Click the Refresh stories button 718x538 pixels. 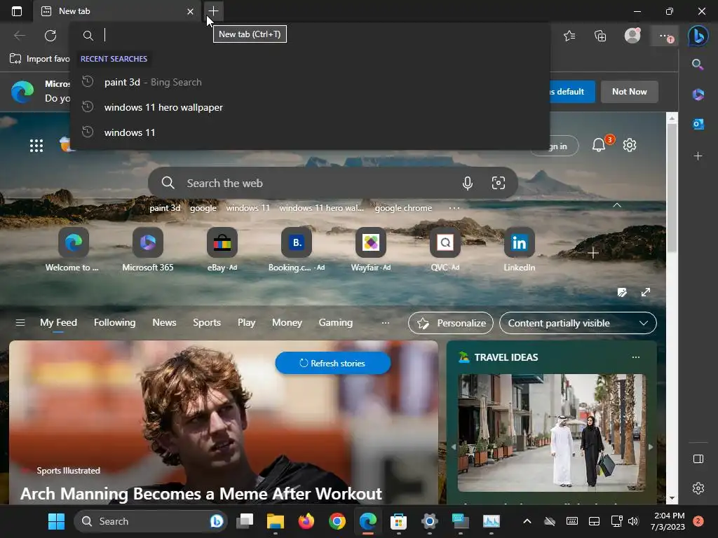(333, 364)
